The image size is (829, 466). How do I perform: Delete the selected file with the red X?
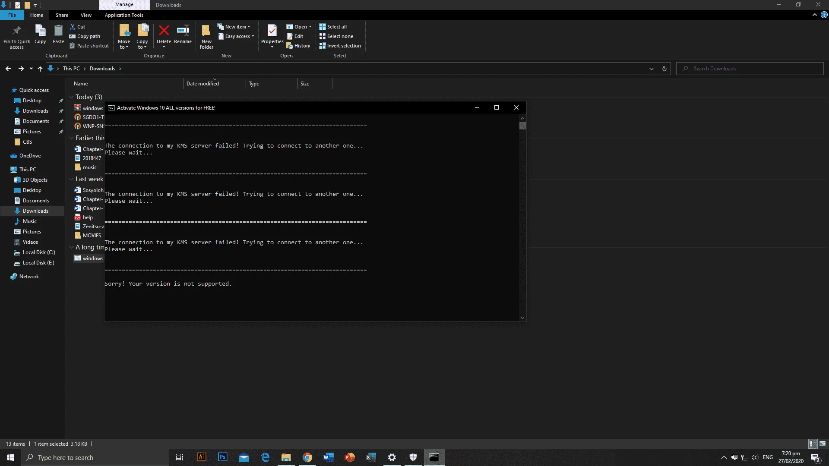(x=164, y=31)
